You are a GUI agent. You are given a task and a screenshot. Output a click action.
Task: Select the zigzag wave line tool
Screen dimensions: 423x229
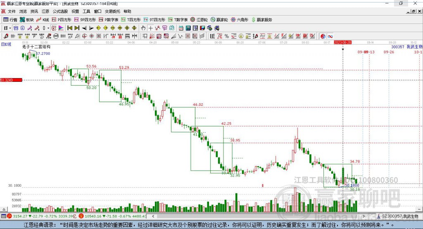pyautogui.click(x=181, y=36)
